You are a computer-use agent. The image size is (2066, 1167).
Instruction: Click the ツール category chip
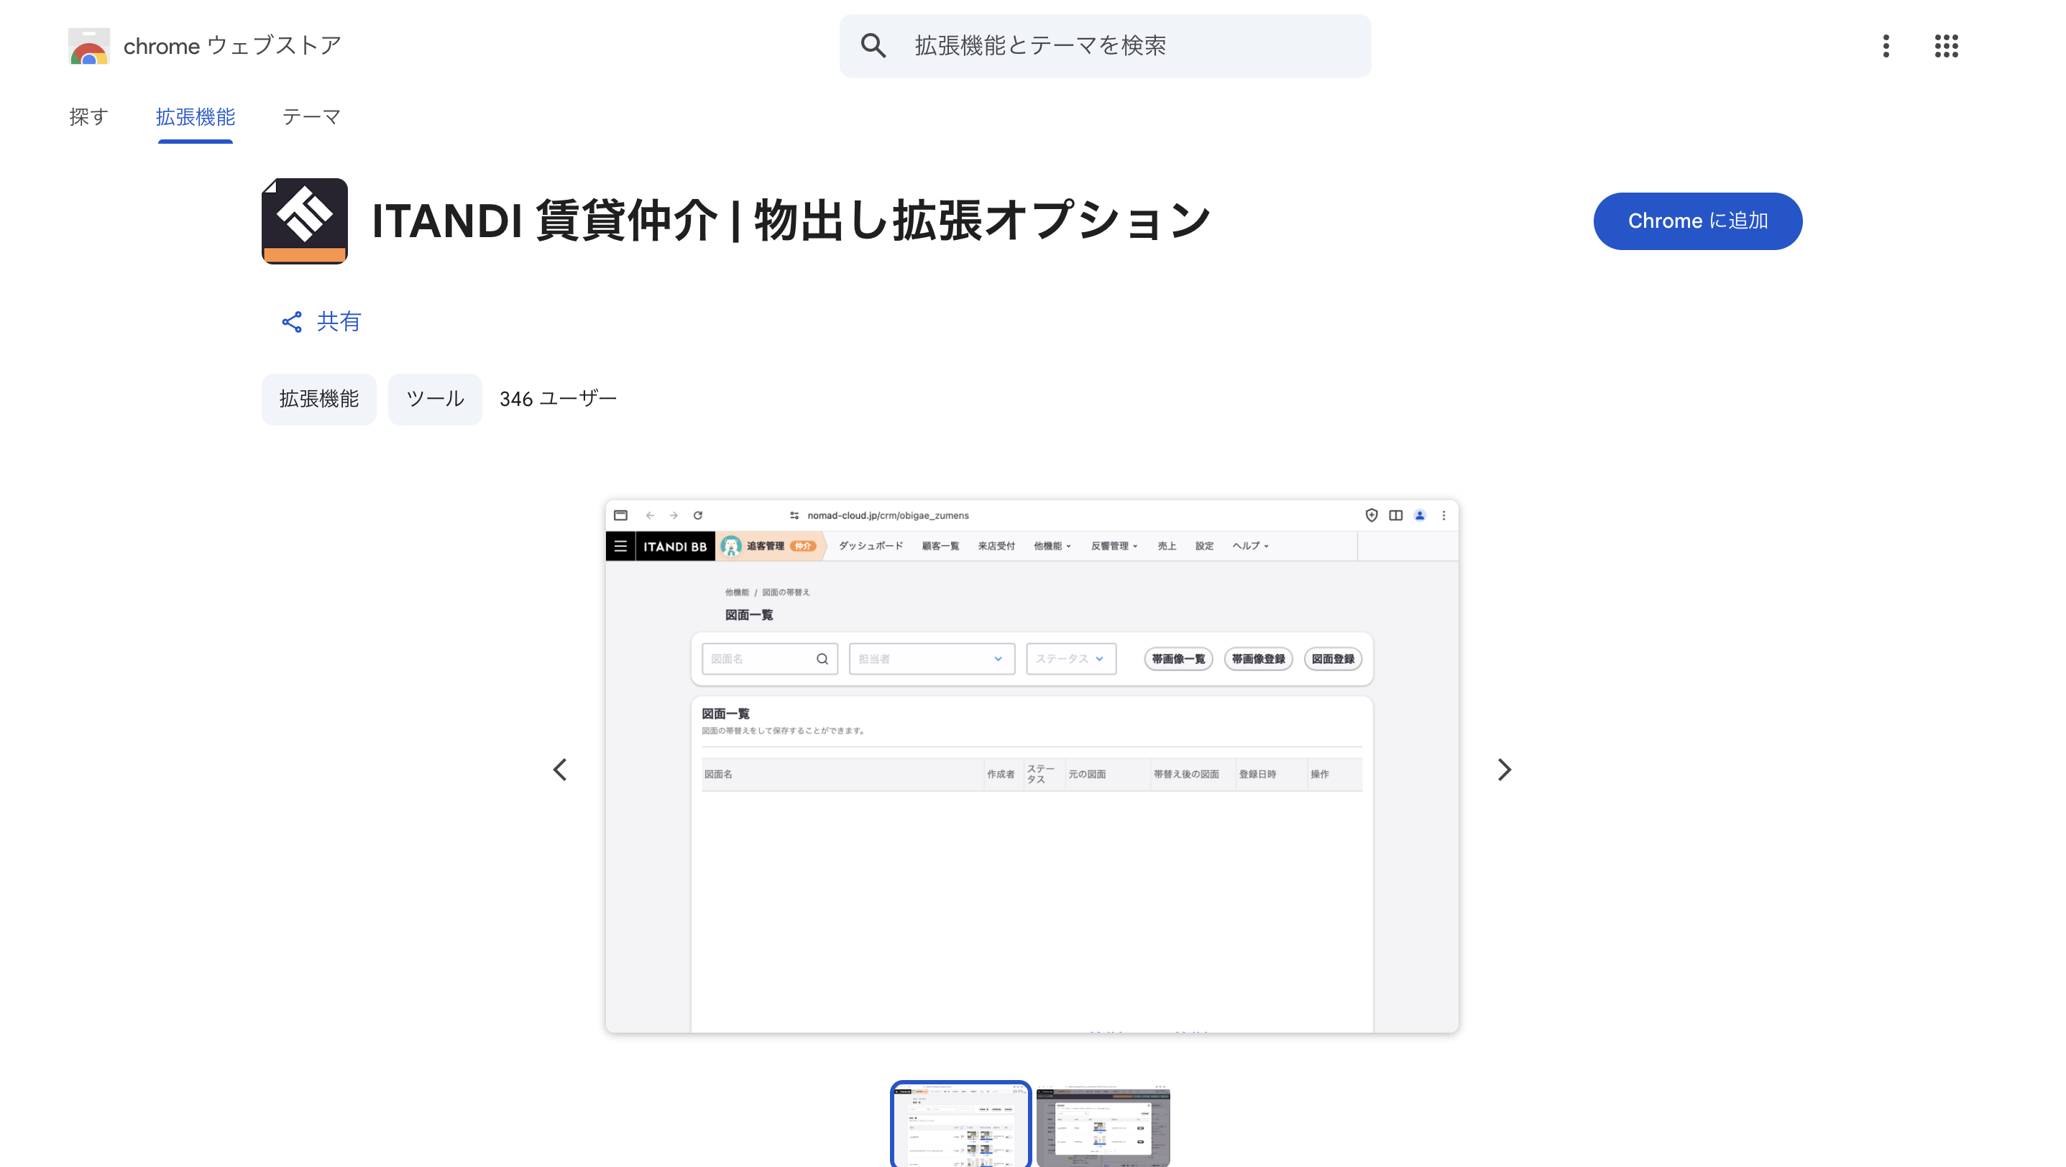tap(435, 399)
